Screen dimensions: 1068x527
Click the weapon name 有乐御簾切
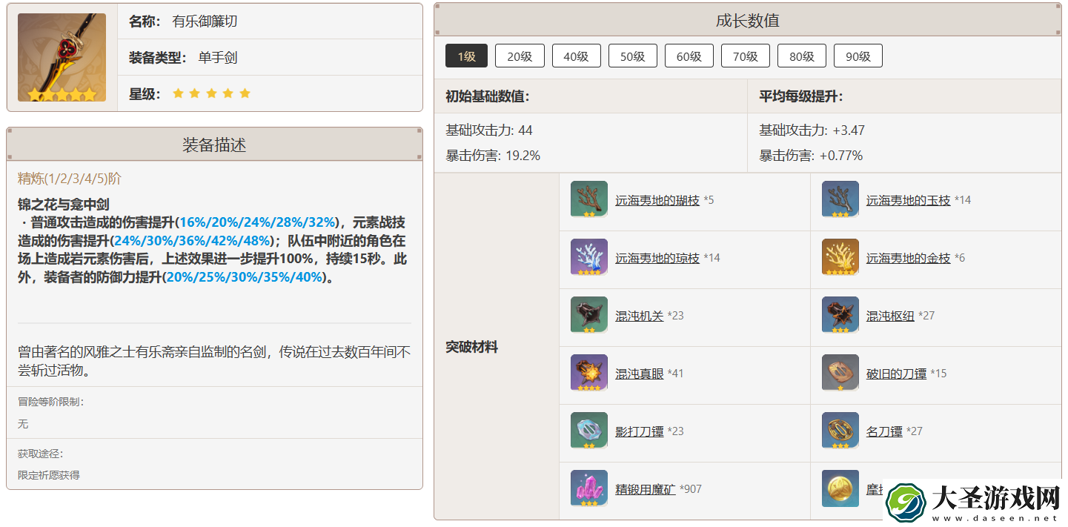(x=205, y=21)
